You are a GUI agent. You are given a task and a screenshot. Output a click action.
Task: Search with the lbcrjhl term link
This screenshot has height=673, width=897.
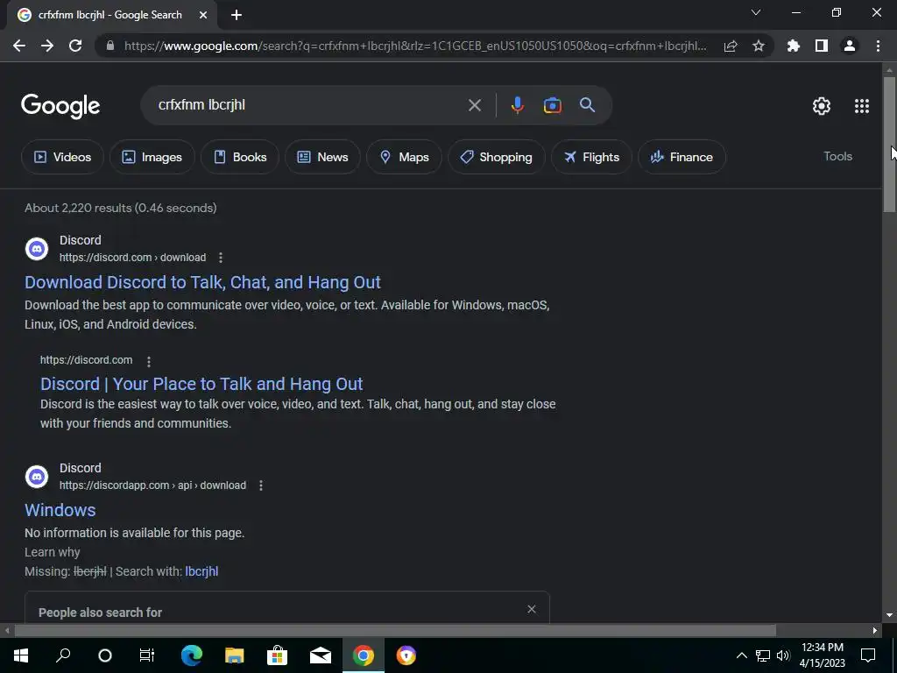pos(201,571)
